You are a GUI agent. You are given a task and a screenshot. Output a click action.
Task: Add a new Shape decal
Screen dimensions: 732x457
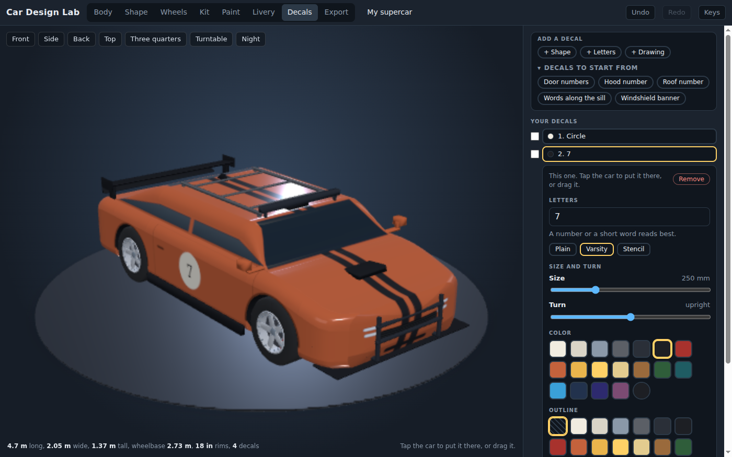tap(557, 52)
